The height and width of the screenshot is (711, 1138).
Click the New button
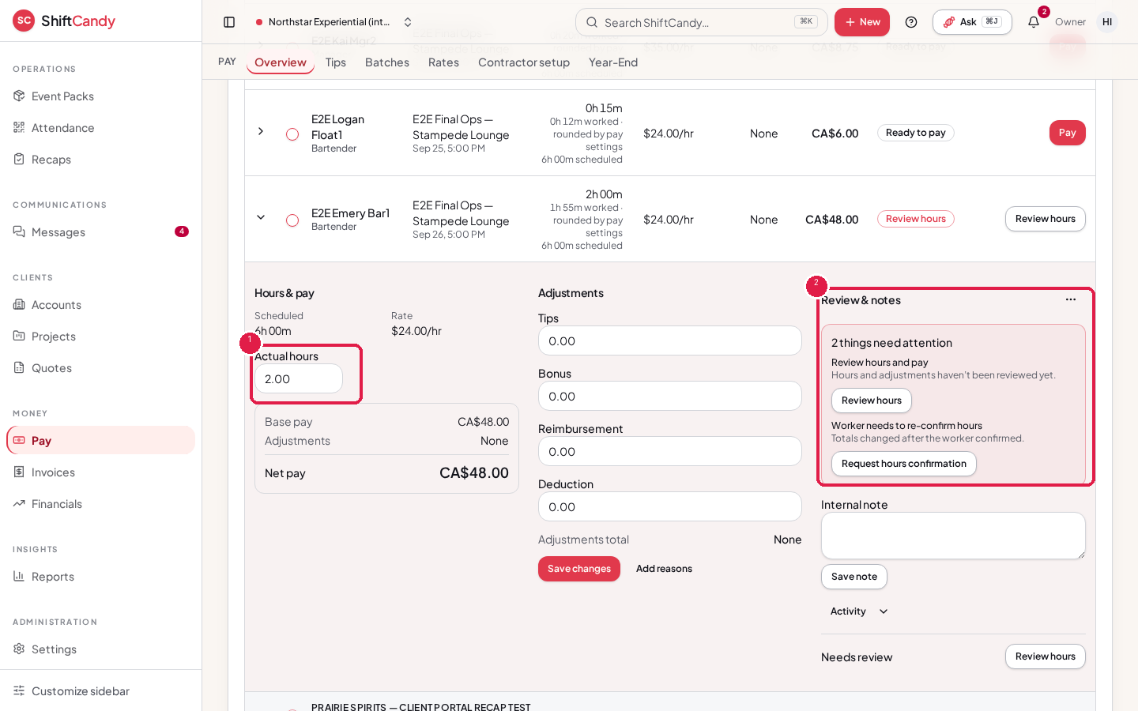[x=862, y=22]
